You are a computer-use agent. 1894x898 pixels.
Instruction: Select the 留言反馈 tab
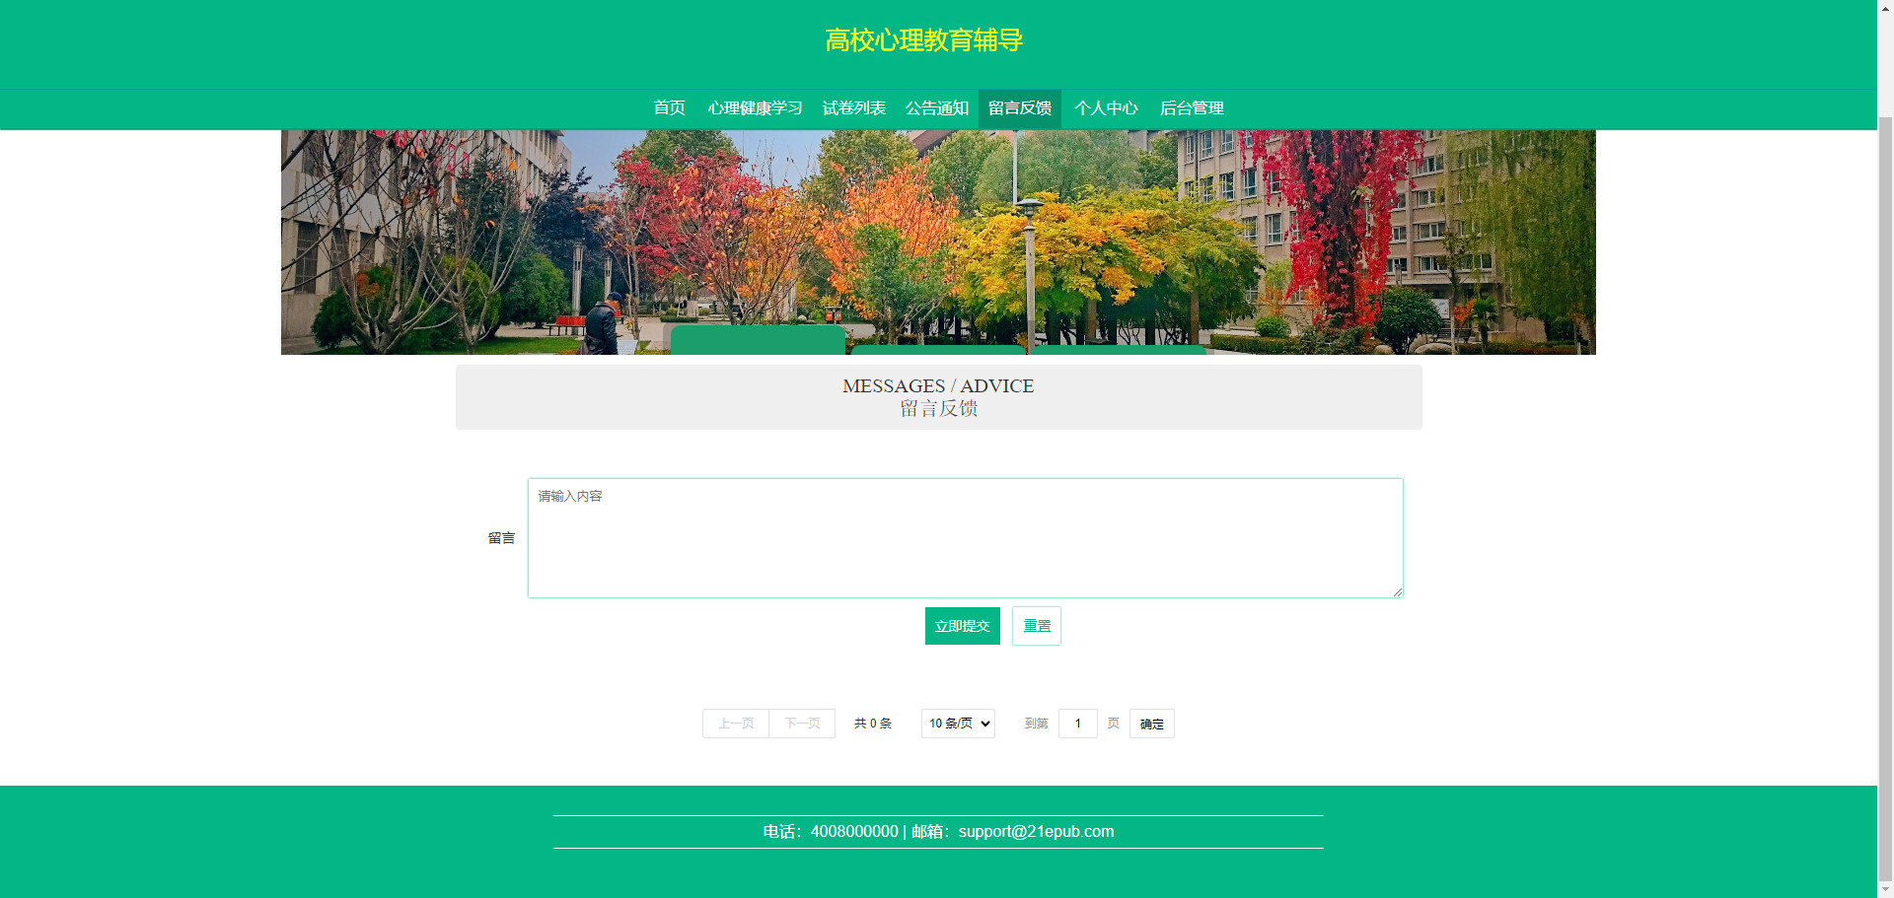pyautogui.click(x=1020, y=108)
